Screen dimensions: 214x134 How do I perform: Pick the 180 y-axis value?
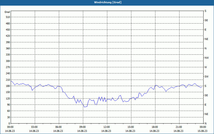(x=8, y=86)
